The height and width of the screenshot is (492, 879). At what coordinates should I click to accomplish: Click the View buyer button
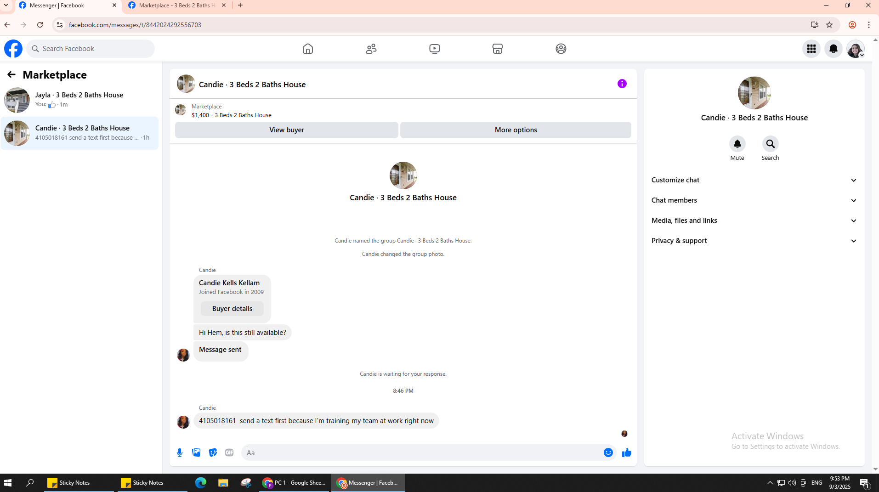point(287,130)
